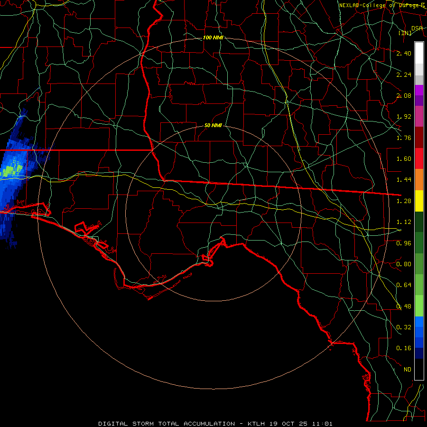This screenshot has height=427, width=427.
Task: Click the 0.16 legend value
Action: point(404,348)
